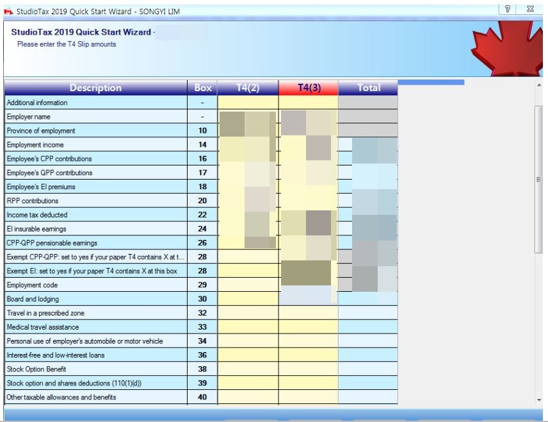Open T4(2) Exempt CPP-QPP cell
Screen dimensions: 548x422
pos(248,257)
